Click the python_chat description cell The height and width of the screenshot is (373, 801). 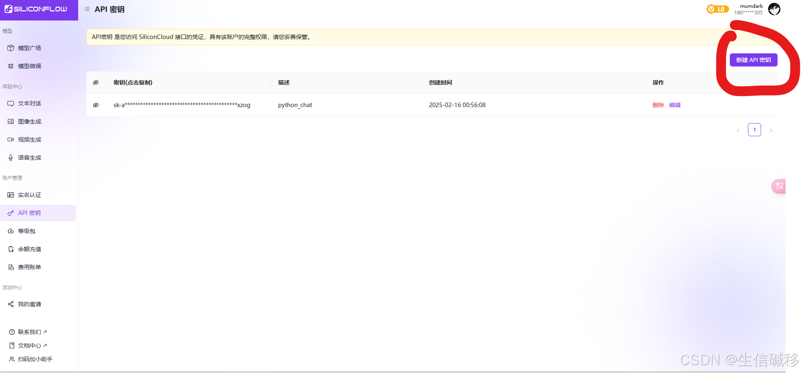tap(295, 105)
